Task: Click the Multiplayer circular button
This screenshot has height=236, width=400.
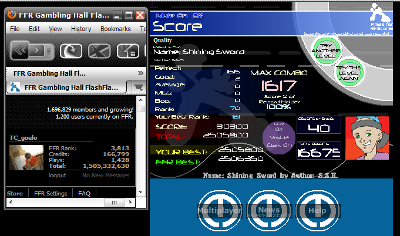Action: [x=220, y=210]
